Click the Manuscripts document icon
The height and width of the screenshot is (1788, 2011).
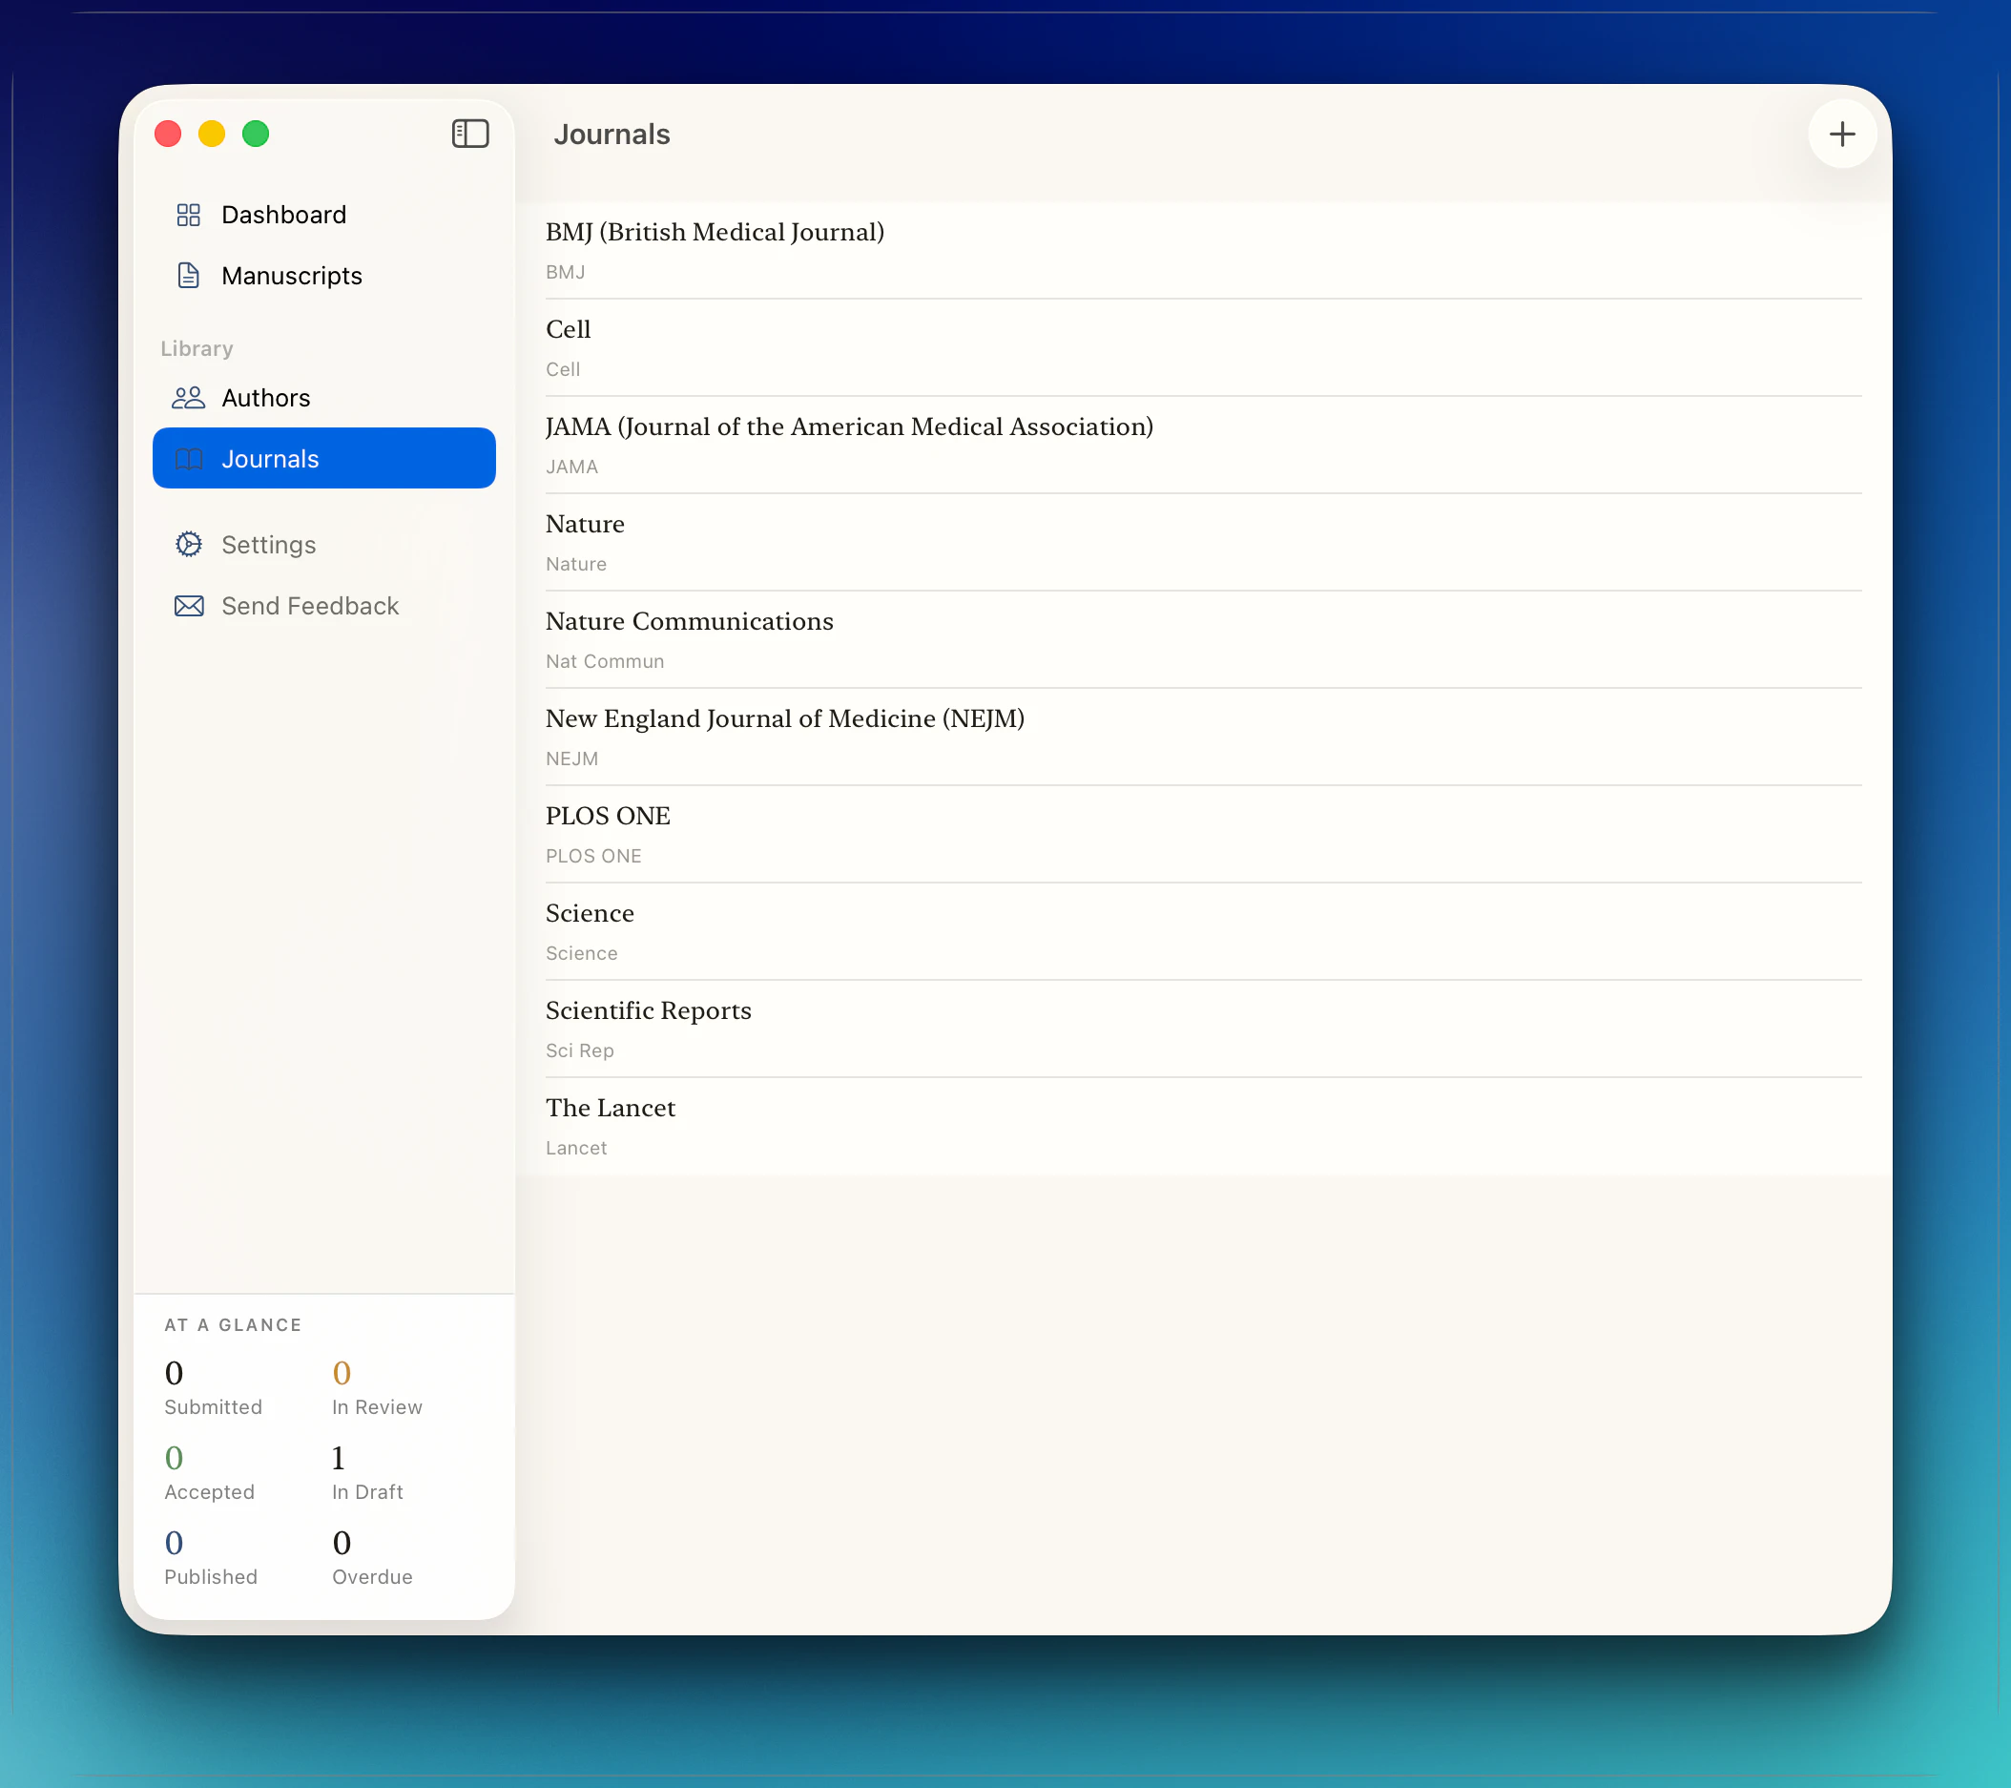(188, 276)
